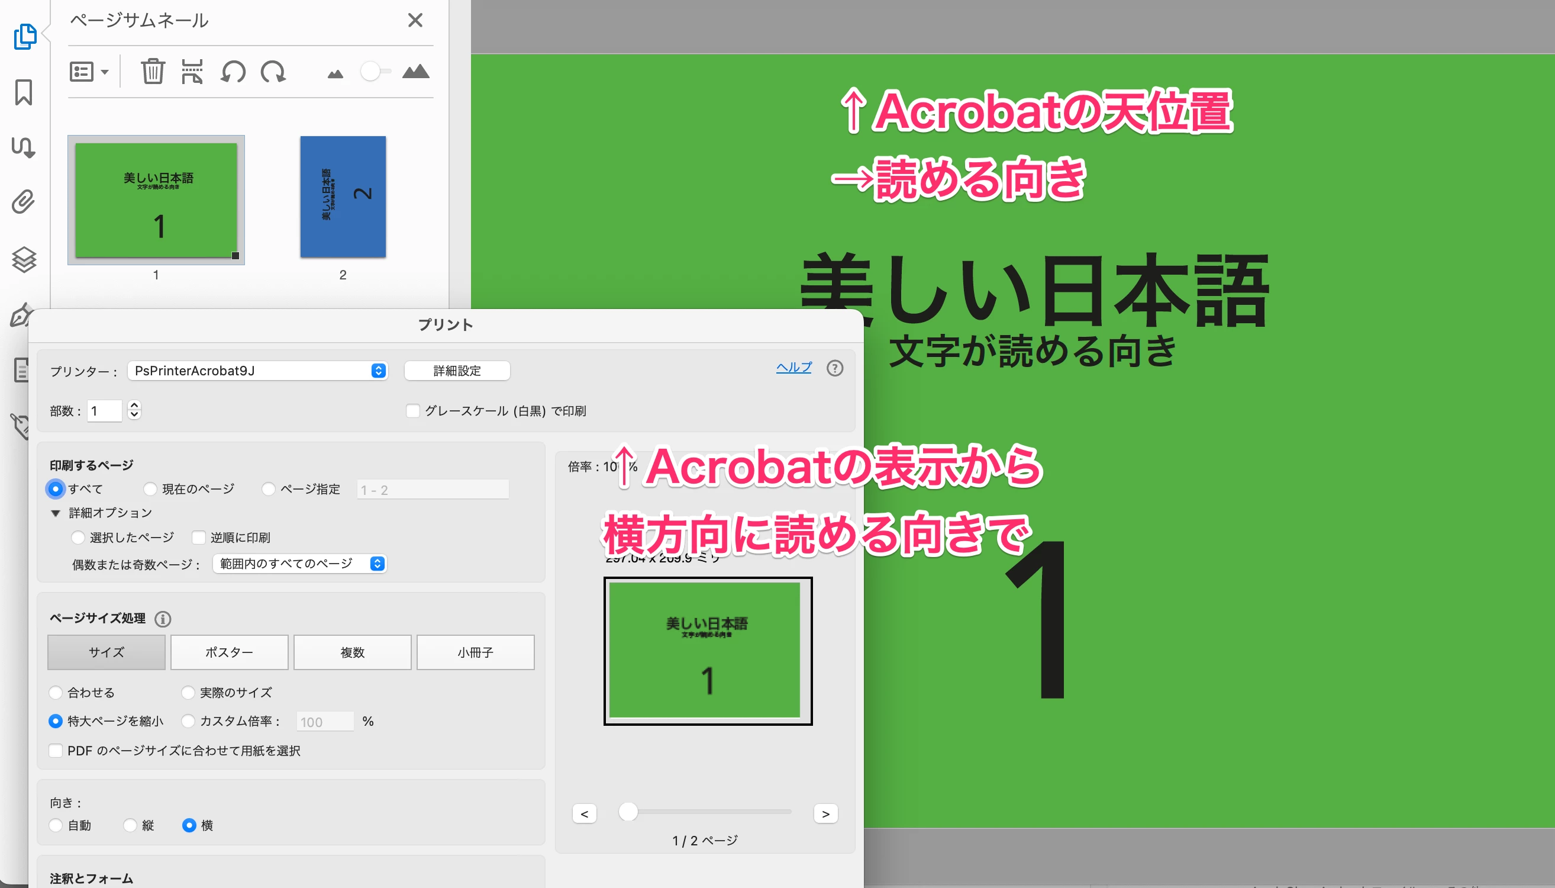Click the print preview page slider
Viewport: 1555px width, 888px height.
click(628, 812)
